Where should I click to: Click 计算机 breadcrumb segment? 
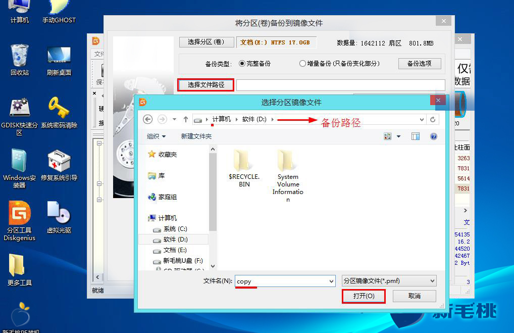222,119
